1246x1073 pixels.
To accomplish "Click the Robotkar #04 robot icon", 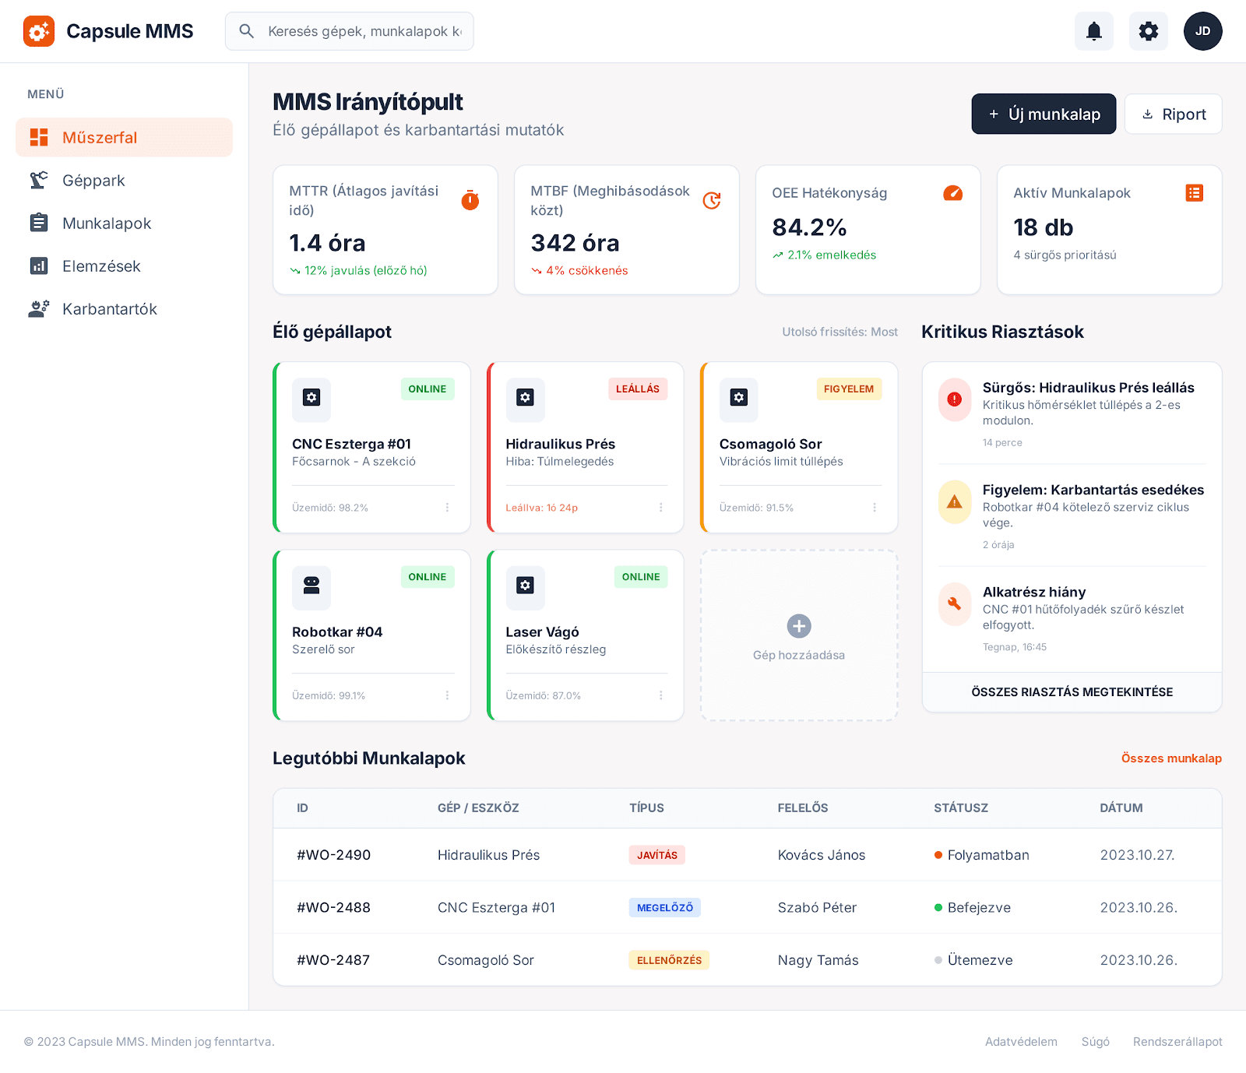I will (311, 586).
